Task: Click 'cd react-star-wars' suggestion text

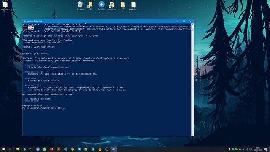Action: tap(38, 99)
